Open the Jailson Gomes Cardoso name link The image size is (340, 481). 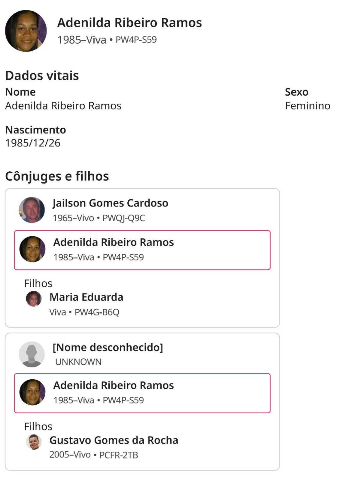[x=110, y=203]
